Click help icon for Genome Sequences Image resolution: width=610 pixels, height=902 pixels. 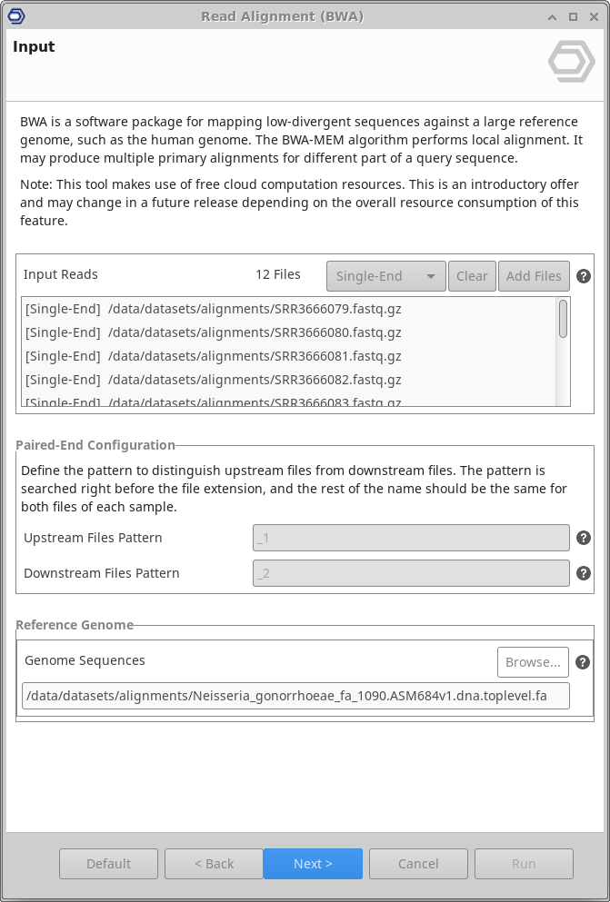584,662
